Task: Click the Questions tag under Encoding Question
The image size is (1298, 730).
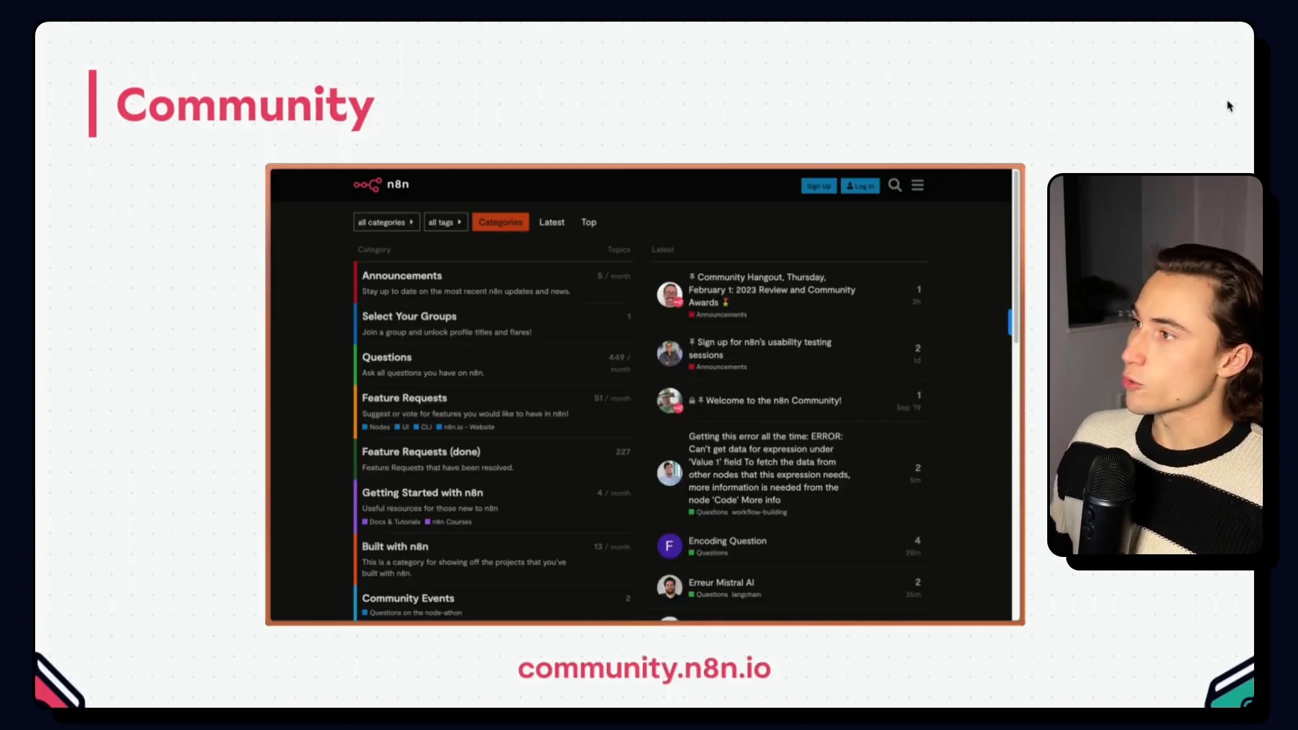Action: 708,553
